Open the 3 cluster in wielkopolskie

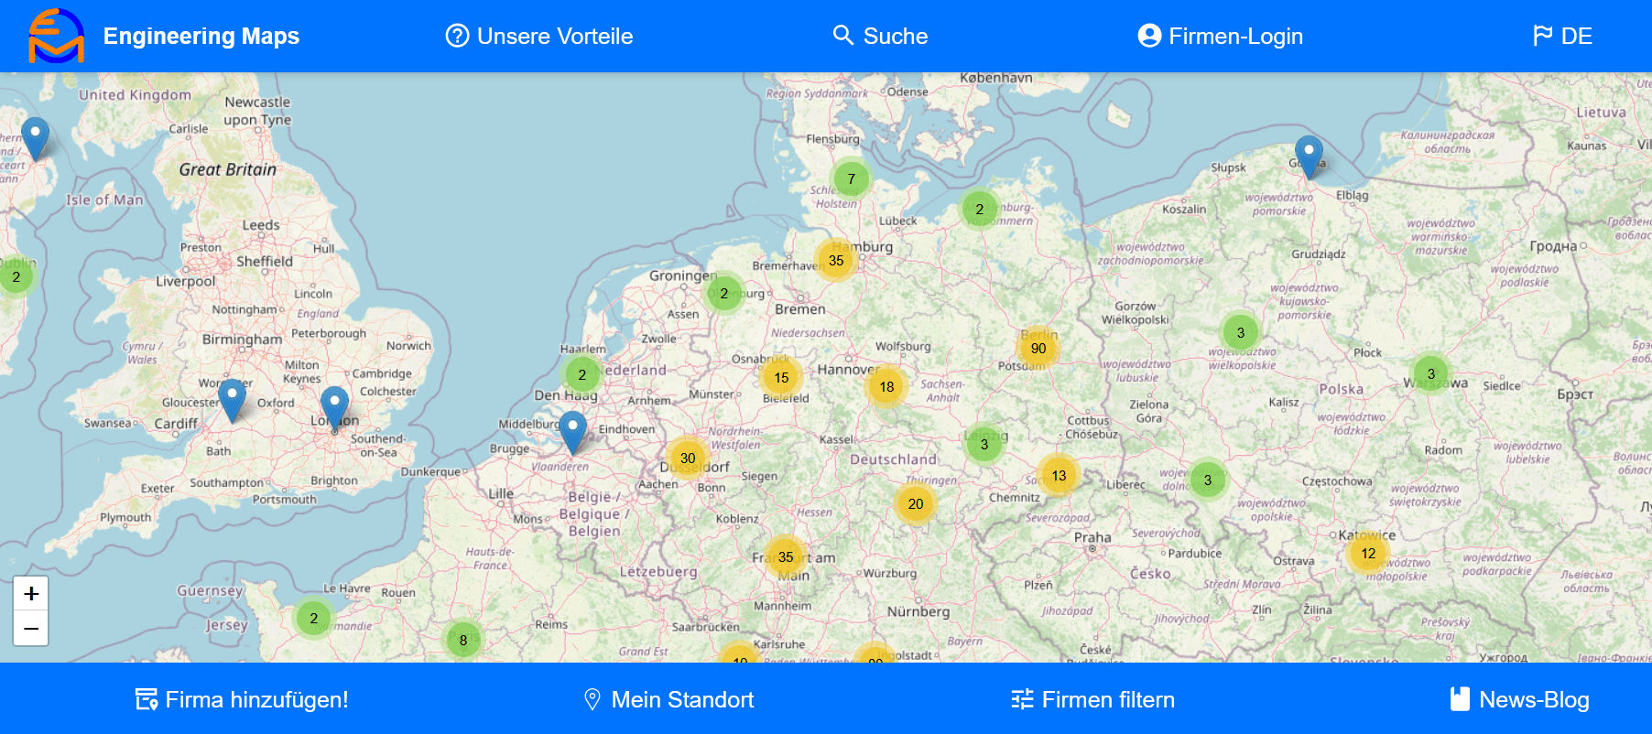pyautogui.click(x=1241, y=333)
